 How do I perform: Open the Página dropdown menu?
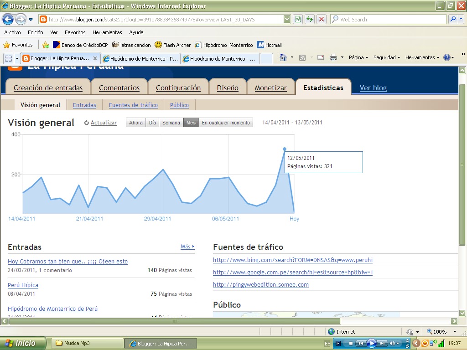click(x=358, y=57)
